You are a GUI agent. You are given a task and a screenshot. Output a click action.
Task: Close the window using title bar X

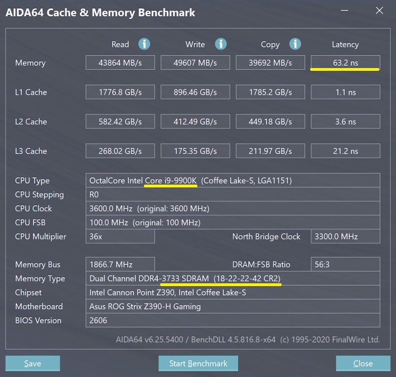click(x=379, y=11)
